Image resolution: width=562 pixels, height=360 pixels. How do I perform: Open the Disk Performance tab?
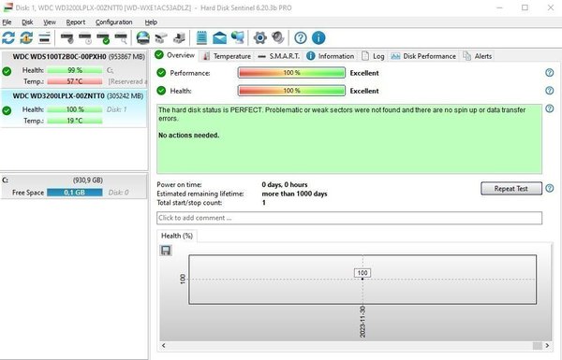423,56
